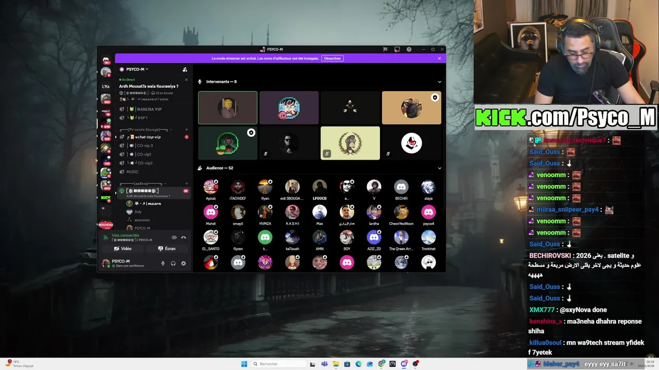Dismiss the streamer mode purple banner

(439, 58)
